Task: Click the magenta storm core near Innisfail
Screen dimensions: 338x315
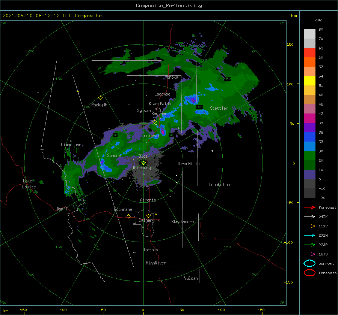Action: click(x=163, y=131)
